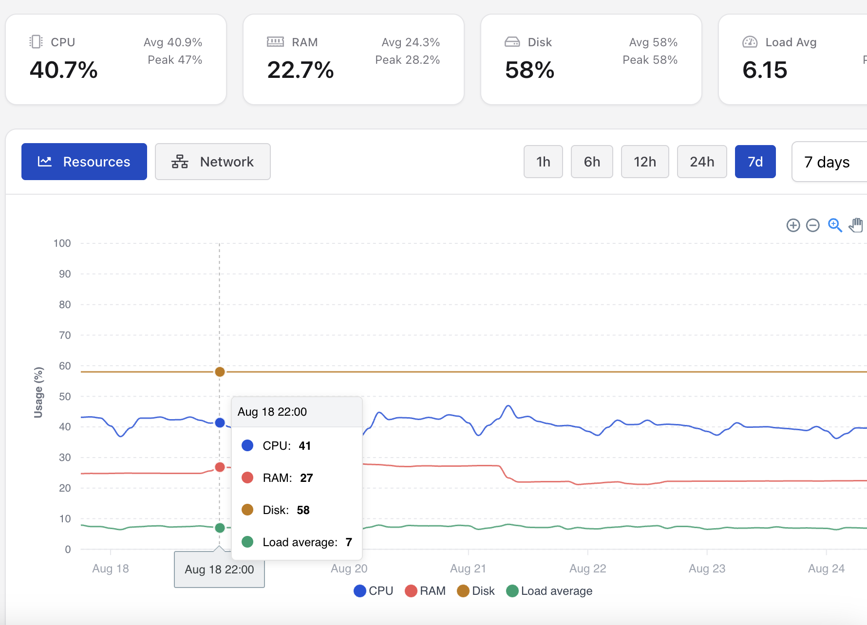Click the Disk drive icon in Disk card

coord(512,42)
